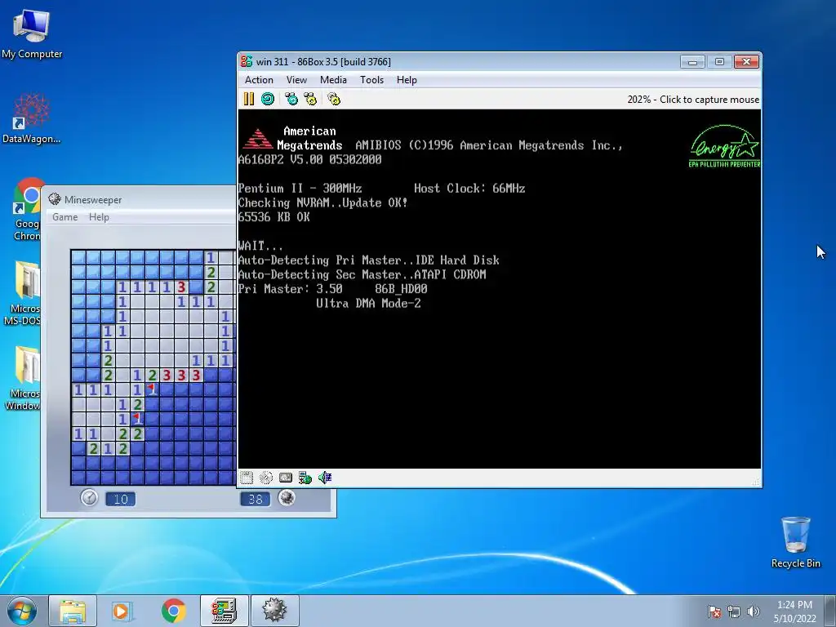836x627 pixels.
Task: Switch to Minesweeper taskbar button
Action: tap(275, 611)
